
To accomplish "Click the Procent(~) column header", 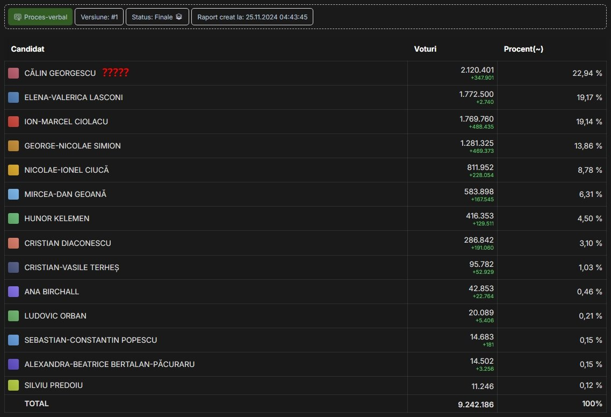I will click(x=523, y=49).
